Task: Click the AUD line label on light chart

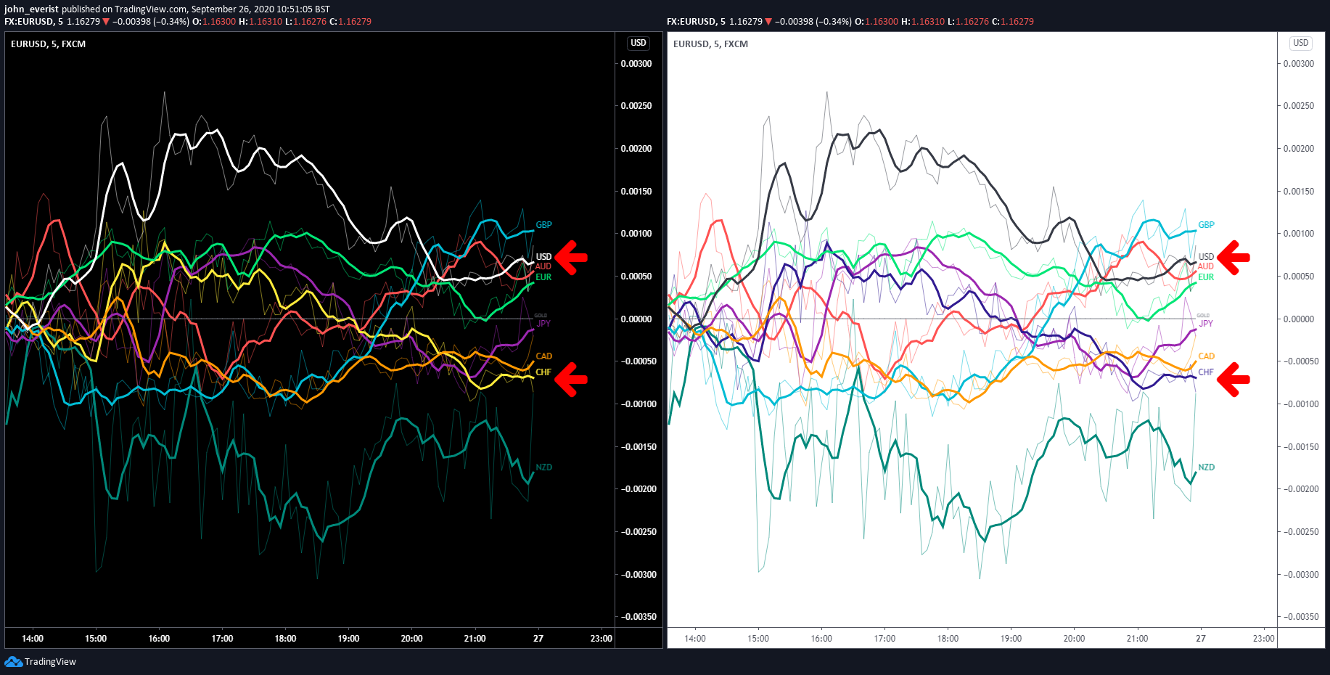Action: coord(1206,266)
